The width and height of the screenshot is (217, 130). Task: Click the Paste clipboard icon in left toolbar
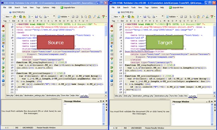pos(90,17)
